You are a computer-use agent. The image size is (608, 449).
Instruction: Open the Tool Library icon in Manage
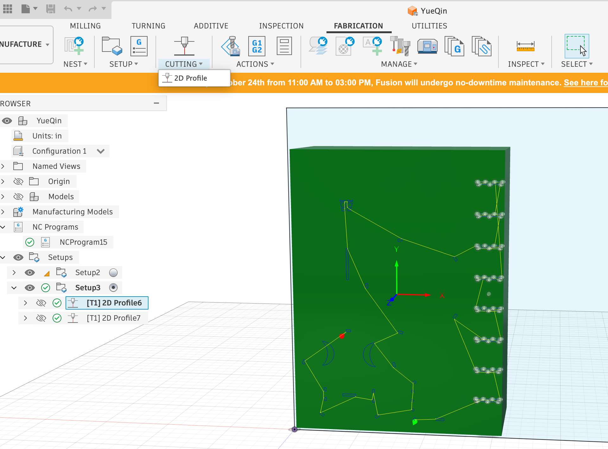click(400, 46)
